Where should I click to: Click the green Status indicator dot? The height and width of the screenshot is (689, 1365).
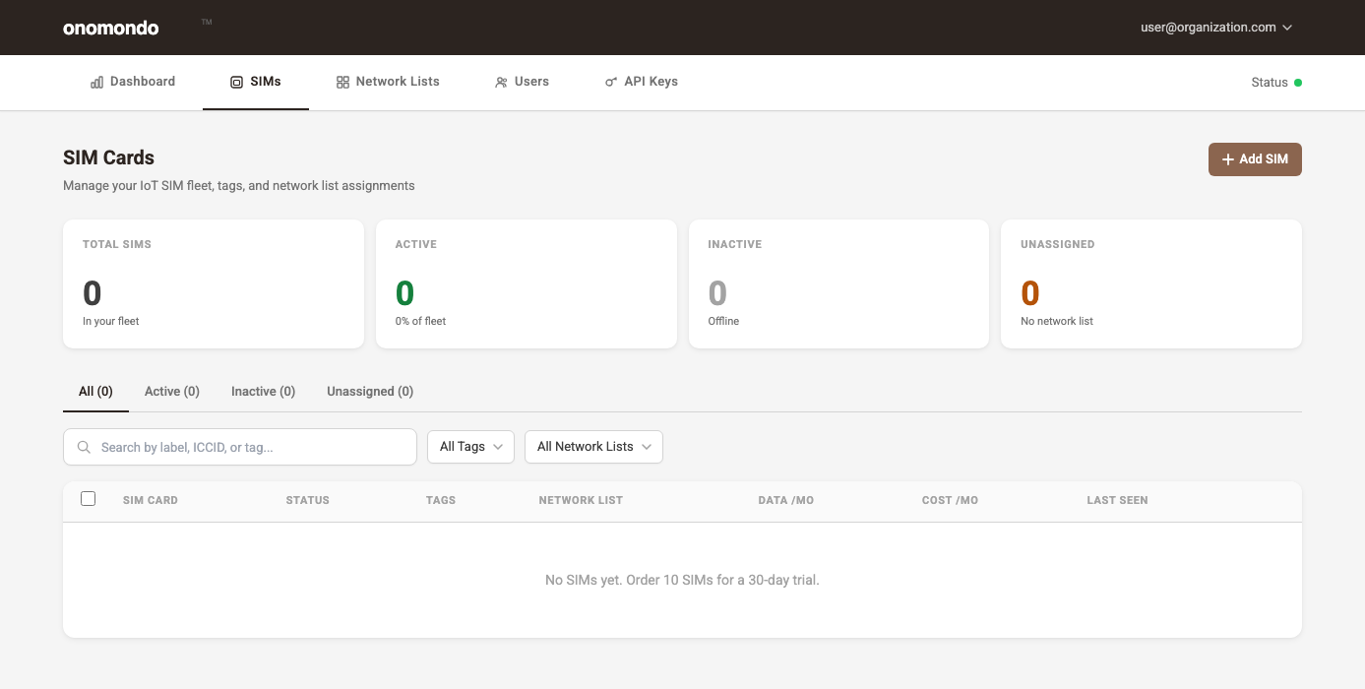click(x=1298, y=83)
